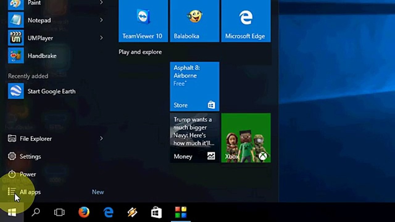395x222 pixels.
Task: Expand the Paint jump list arrow
Action: click(101, 2)
